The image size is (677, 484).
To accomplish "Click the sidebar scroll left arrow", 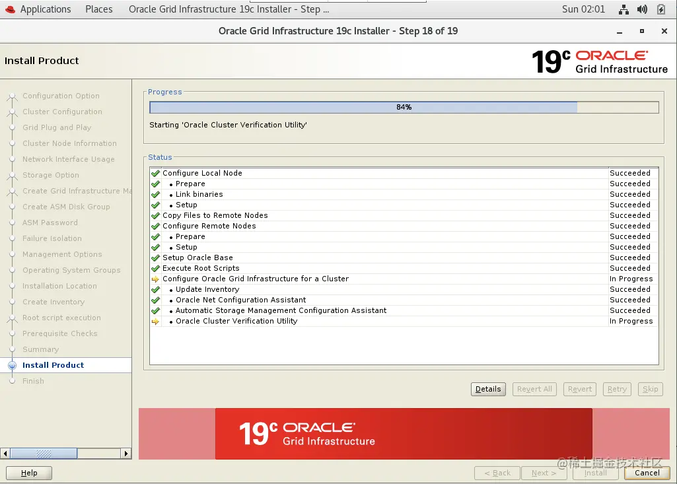I will point(5,454).
